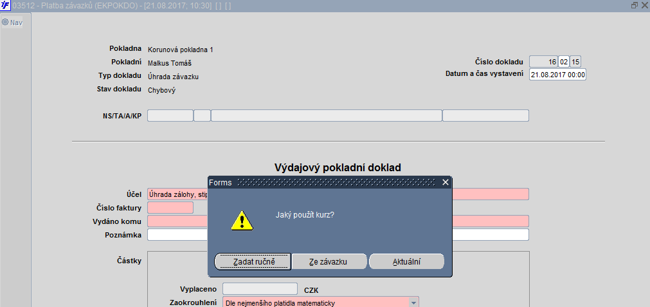Edit the Datum a čas vystavení field
The image size is (650, 307).
pyautogui.click(x=557, y=75)
